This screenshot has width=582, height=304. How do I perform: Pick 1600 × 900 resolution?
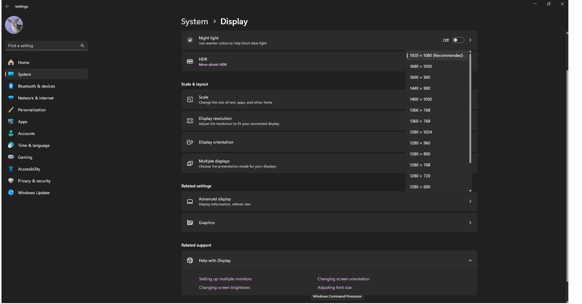pos(437,77)
